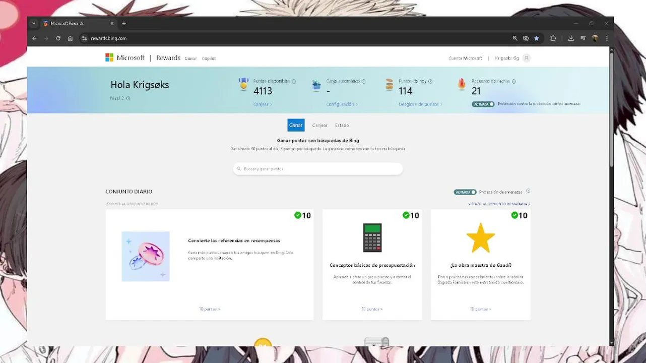
Task: Open the Canjear link under available points
Action: (263, 104)
